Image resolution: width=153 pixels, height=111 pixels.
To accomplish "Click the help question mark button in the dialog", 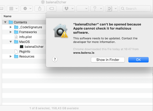I will click(x=55, y=59).
